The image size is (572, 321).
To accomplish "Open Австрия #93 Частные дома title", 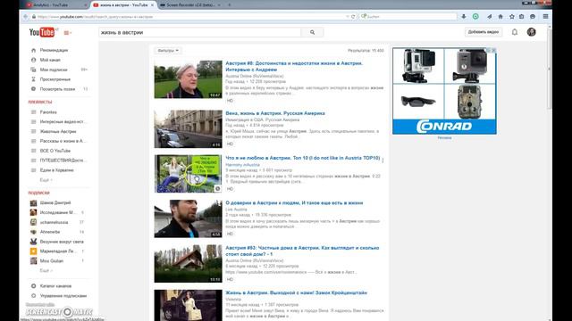I will 302,251.
